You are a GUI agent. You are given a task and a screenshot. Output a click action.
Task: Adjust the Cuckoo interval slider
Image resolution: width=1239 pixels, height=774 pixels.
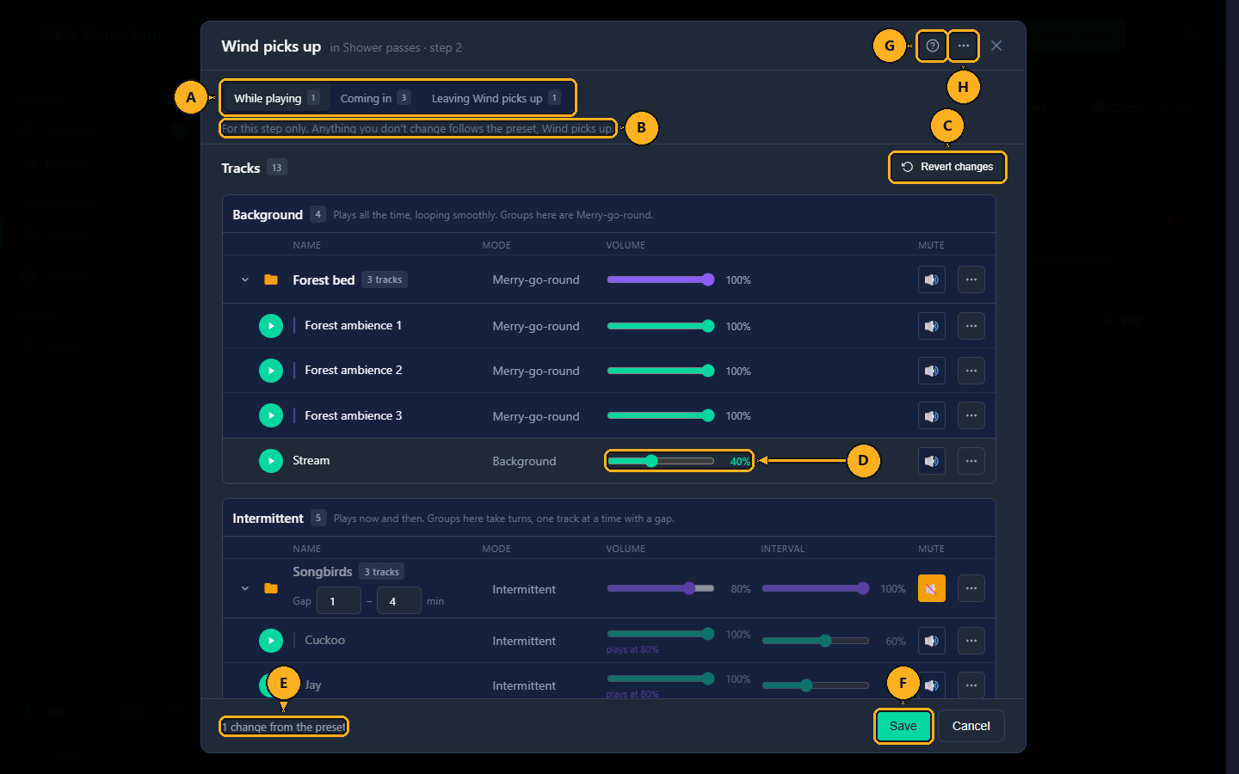pos(816,641)
